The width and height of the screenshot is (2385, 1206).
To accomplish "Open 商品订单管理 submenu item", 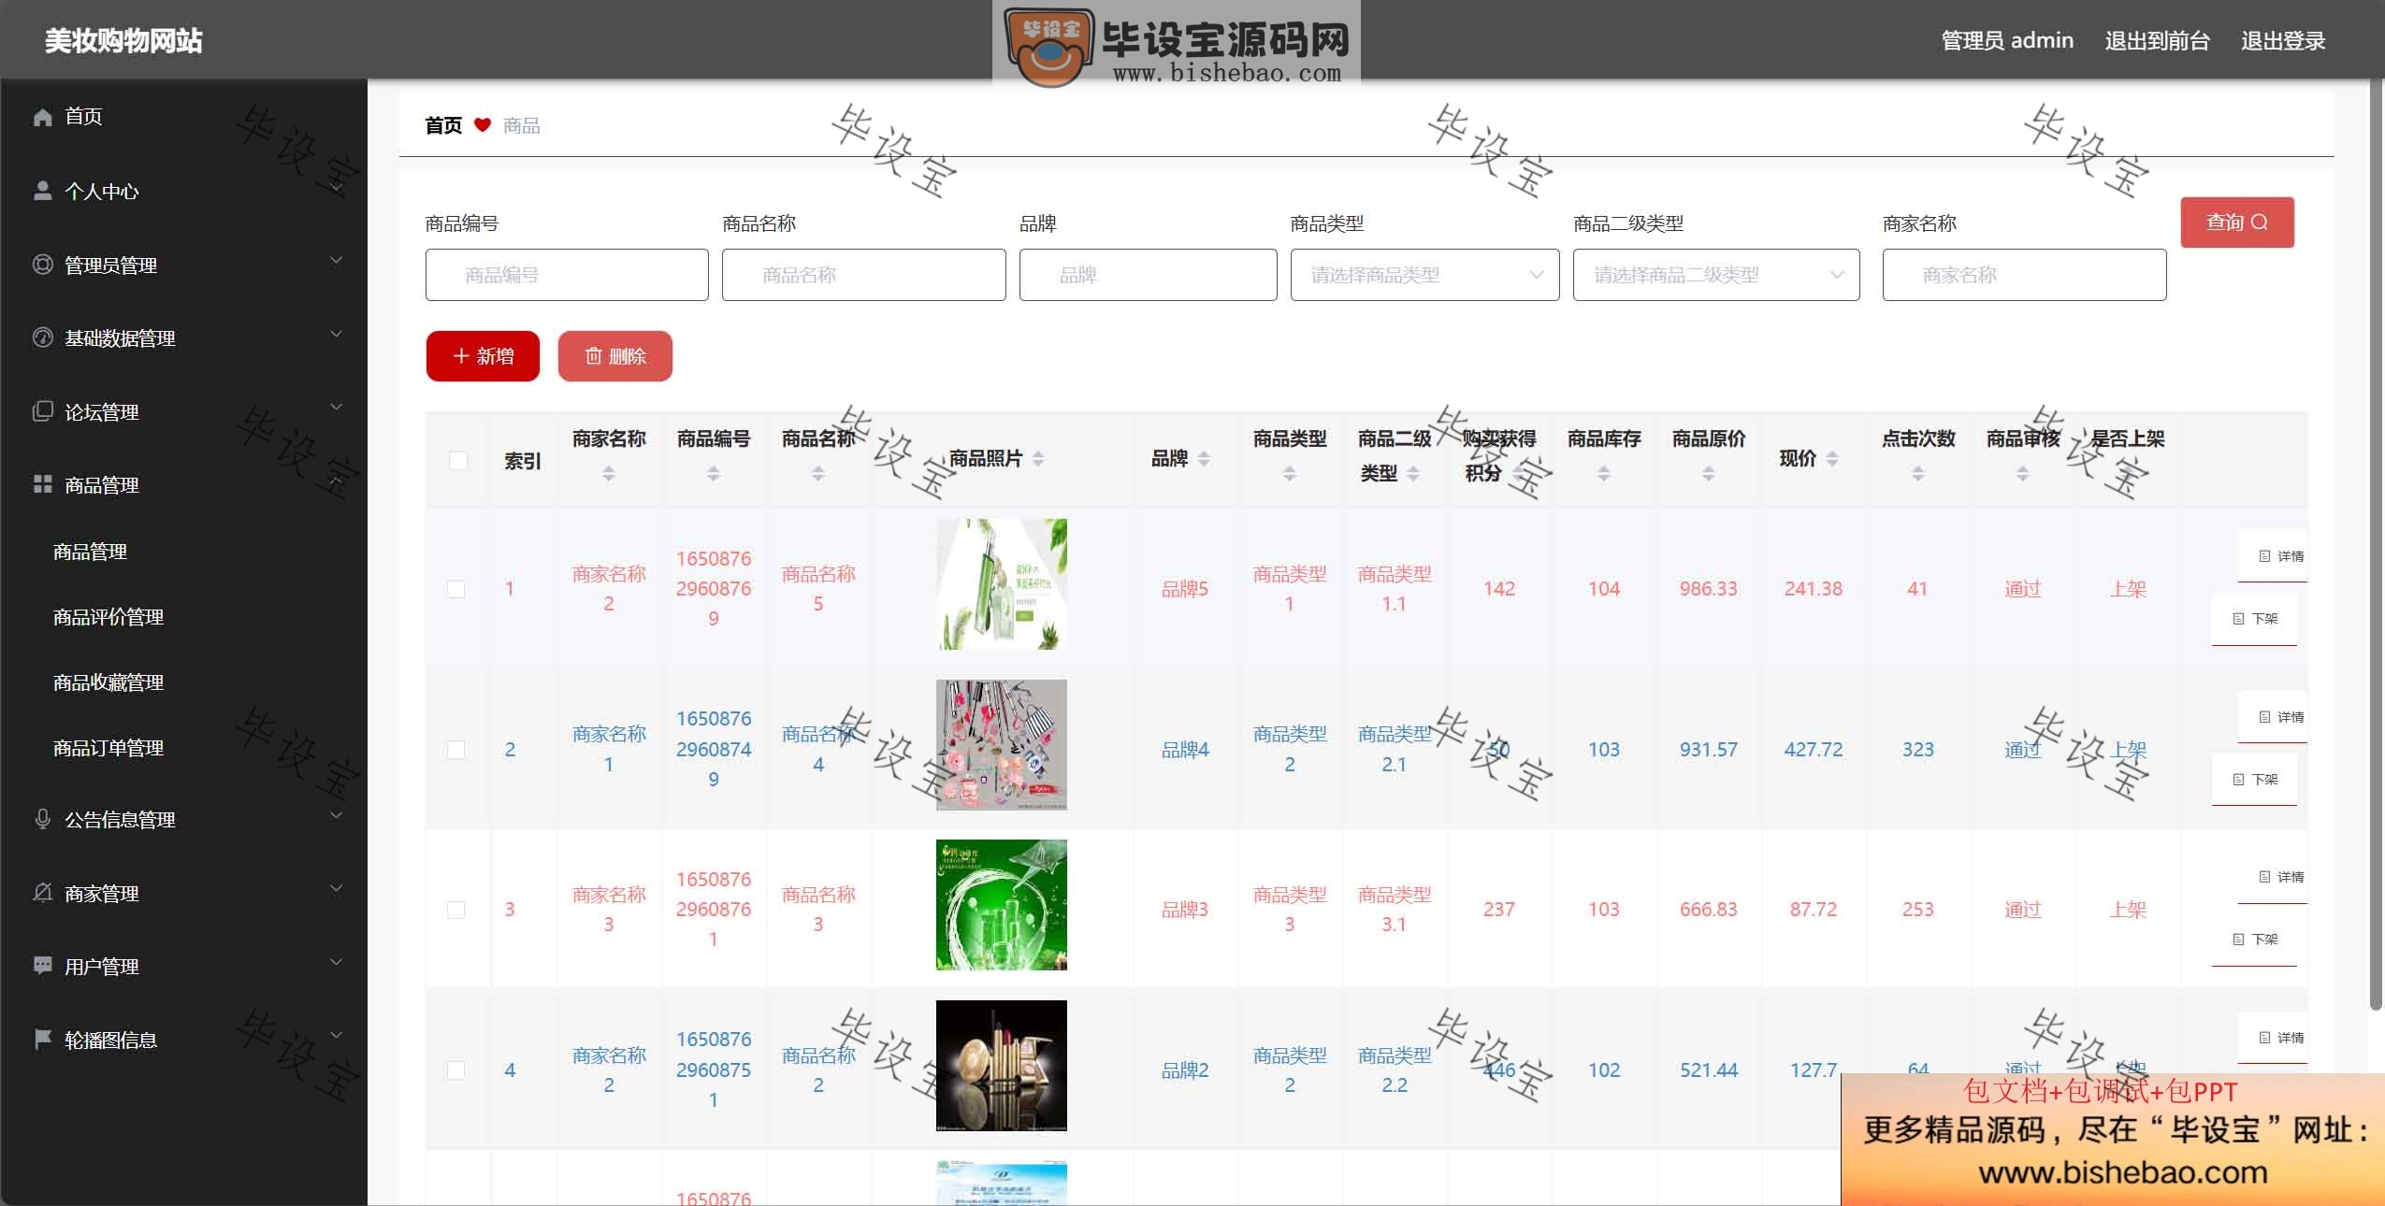I will tap(108, 748).
